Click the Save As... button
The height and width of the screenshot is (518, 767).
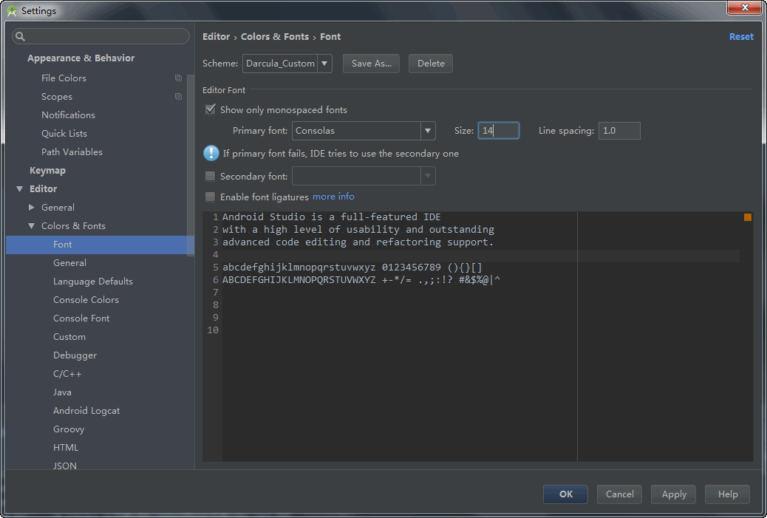point(371,64)
